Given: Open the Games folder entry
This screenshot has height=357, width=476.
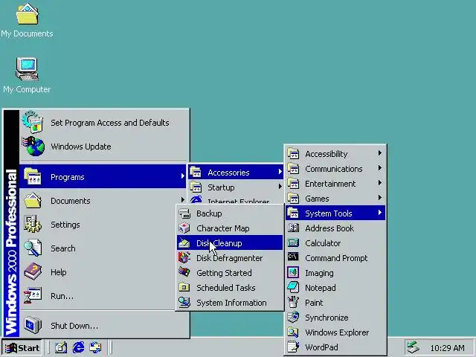Looking at the screenshot, I should point(335,199).
